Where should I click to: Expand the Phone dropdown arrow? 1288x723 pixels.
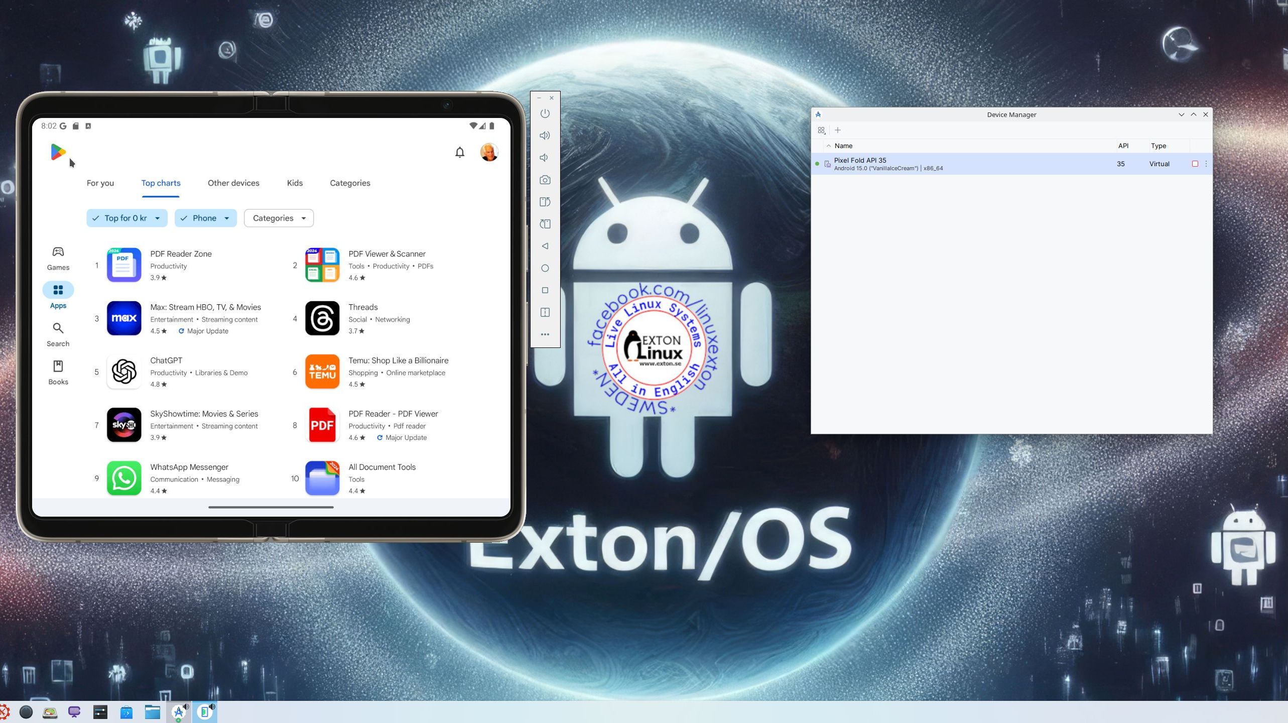(227, 218)
